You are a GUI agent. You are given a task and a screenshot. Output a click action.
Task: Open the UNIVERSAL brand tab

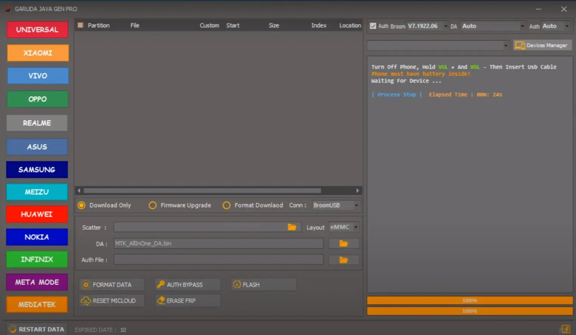click(x=37, y=29)
